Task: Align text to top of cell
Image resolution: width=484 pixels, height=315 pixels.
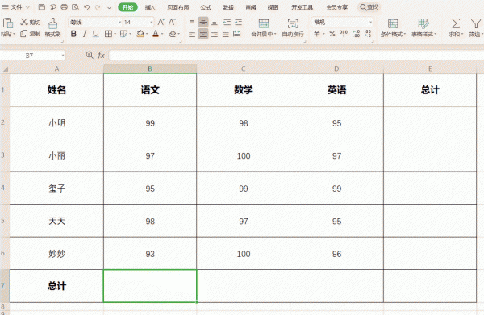Action: (x=192, y=22)
